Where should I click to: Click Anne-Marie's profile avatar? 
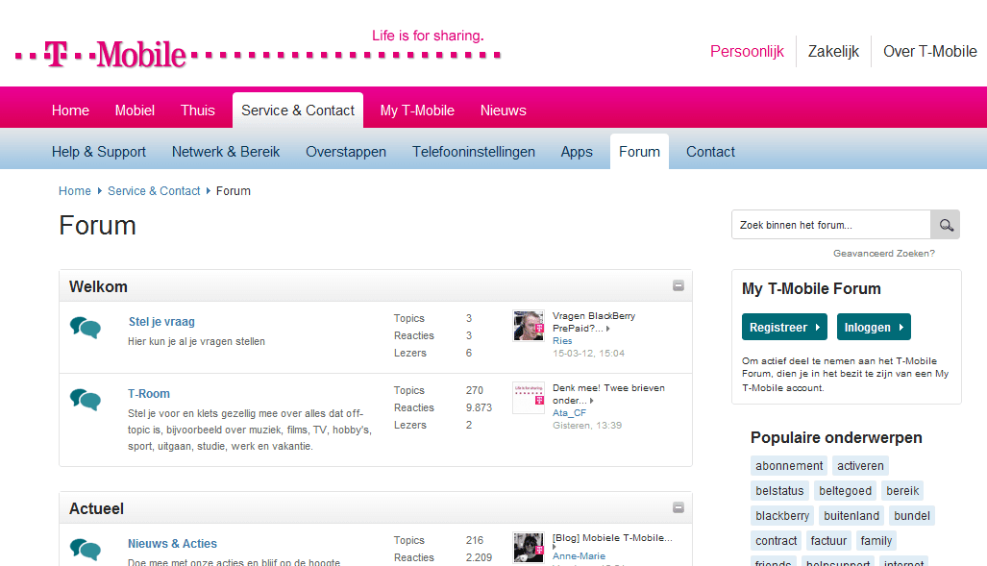coord(529,548)
